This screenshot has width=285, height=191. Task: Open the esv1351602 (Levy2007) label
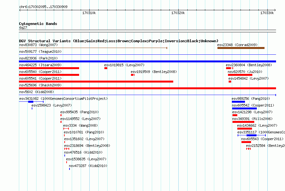click(x=84, y=139)
